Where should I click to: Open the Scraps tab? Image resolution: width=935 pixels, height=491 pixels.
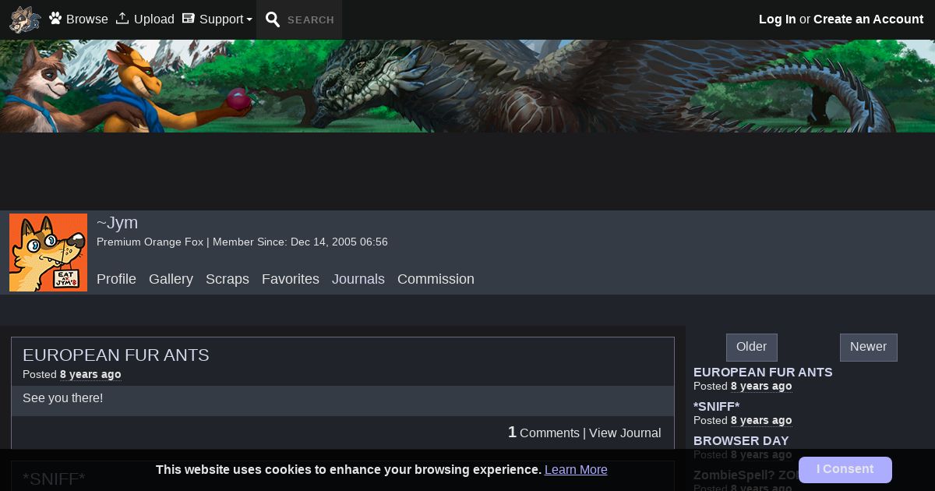228,279
